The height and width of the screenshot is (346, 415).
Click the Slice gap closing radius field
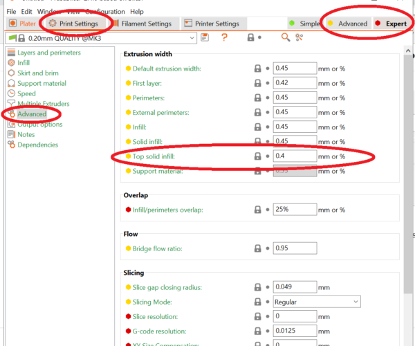pos(295,287)
